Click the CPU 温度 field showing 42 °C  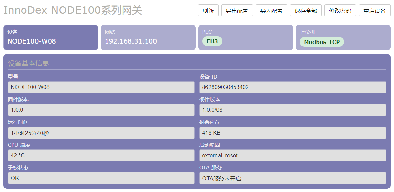pos(101,155)
